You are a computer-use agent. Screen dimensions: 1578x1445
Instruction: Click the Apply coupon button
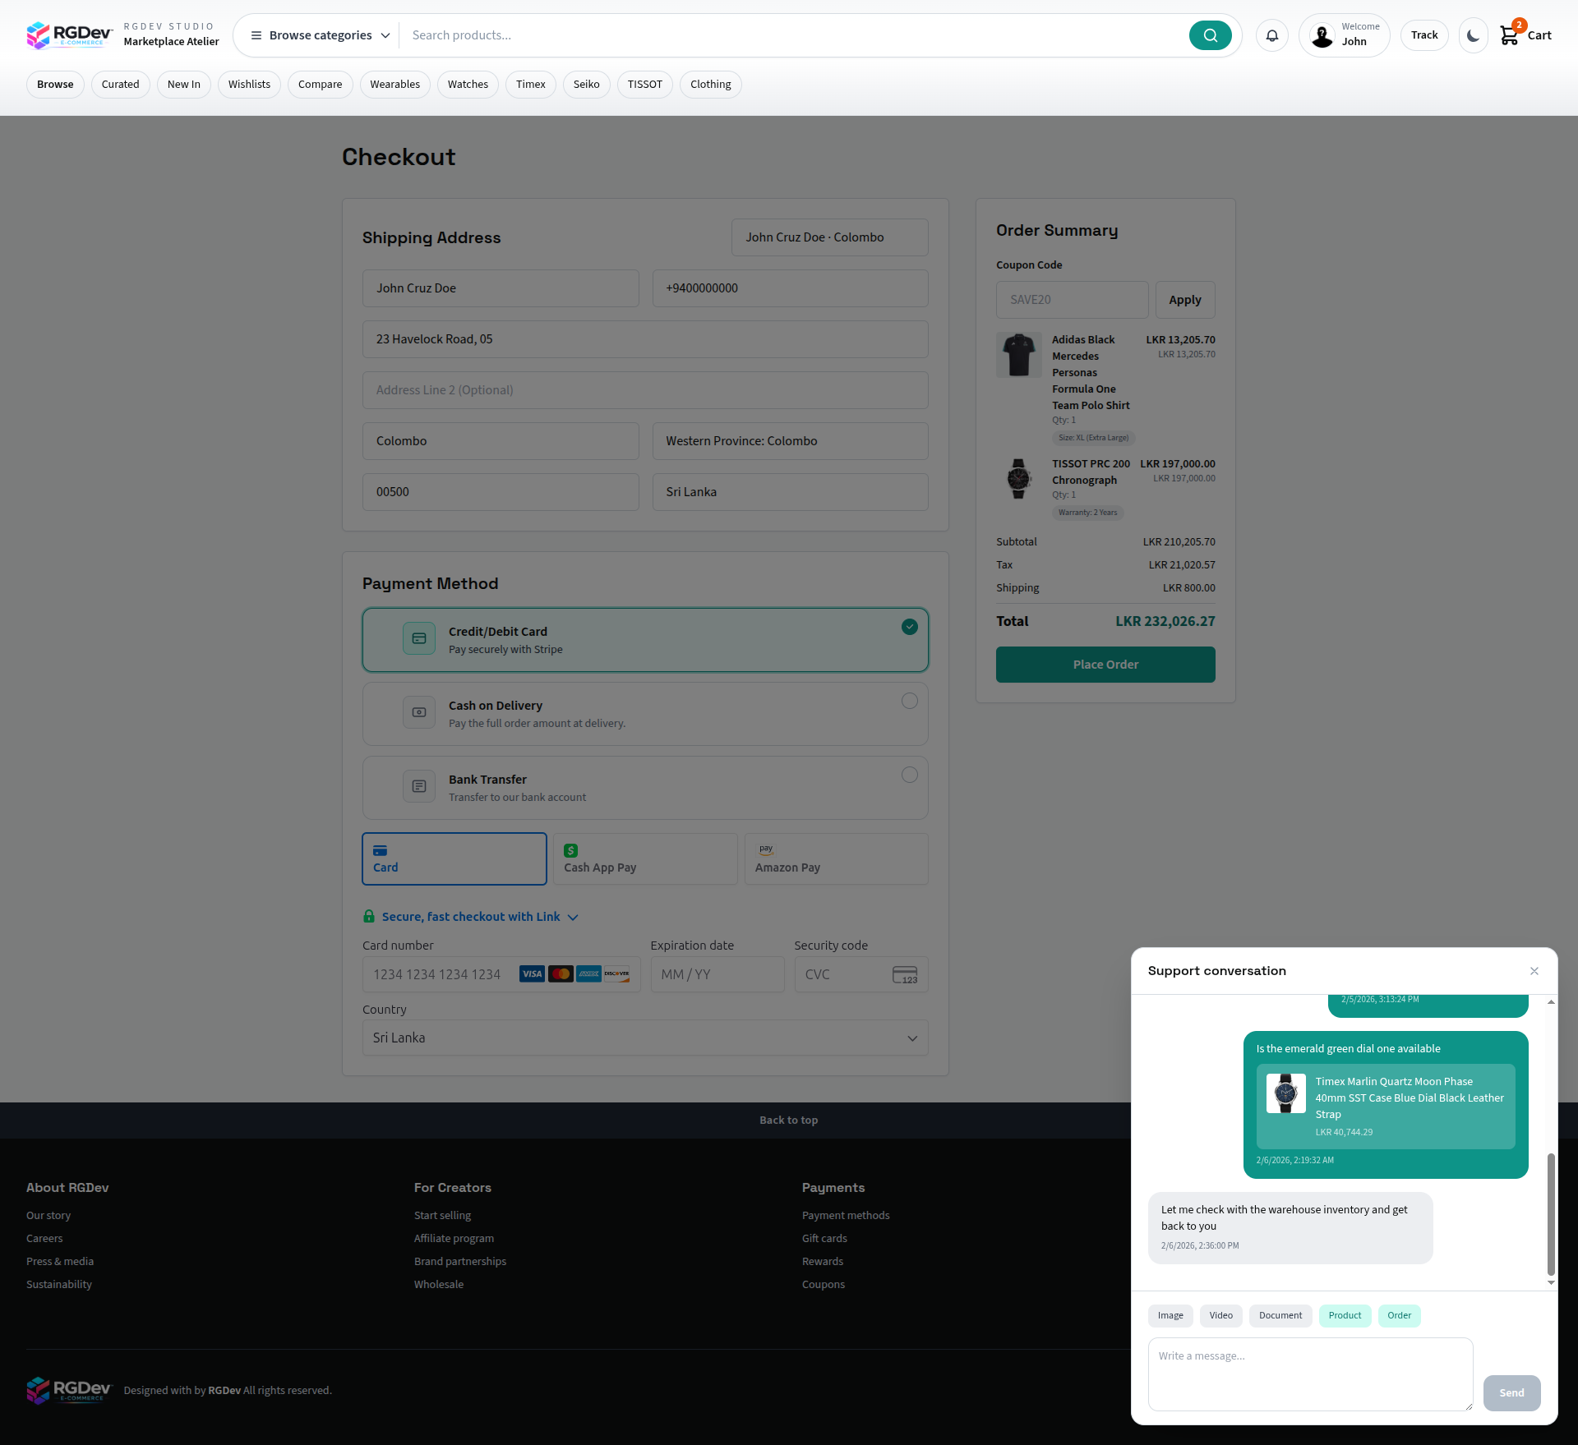pyautogui.click(x=1184, y=299)
